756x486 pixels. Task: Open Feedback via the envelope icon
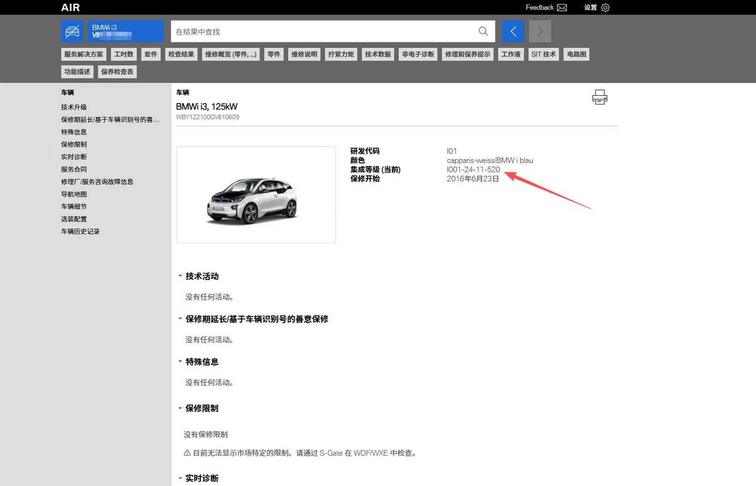(562, 8)
